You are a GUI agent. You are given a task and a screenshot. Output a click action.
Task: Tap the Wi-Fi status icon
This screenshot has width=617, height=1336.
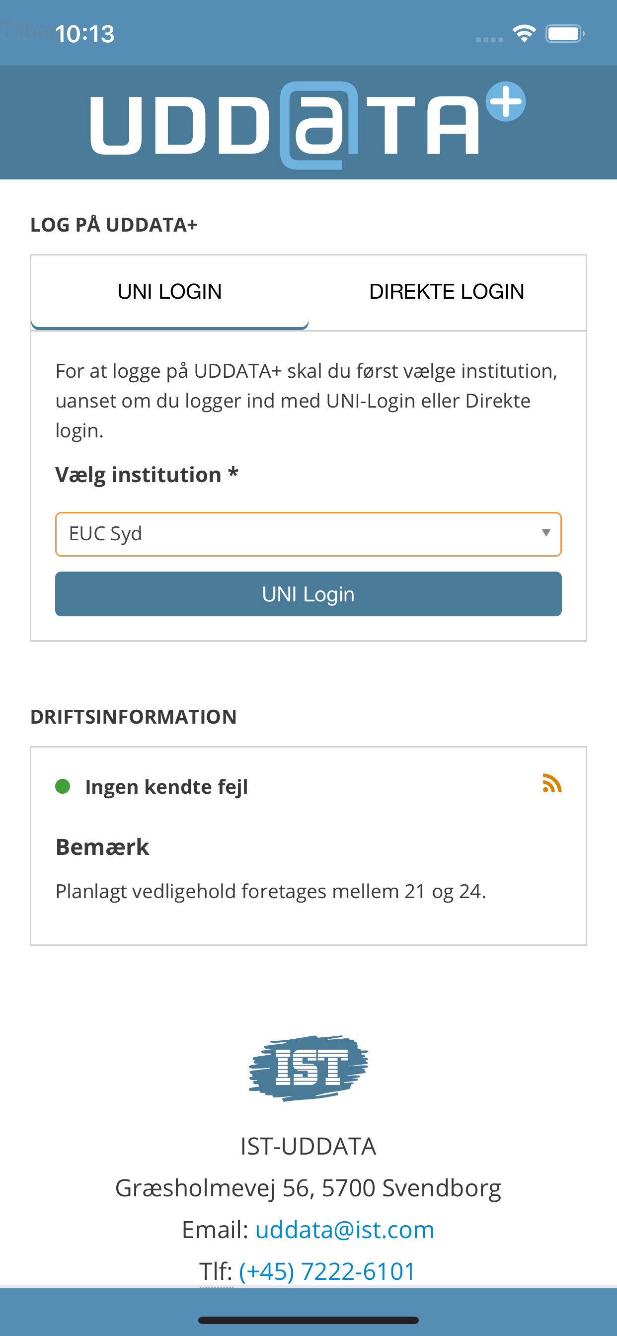pyautogui.click(x=524, y=34)
